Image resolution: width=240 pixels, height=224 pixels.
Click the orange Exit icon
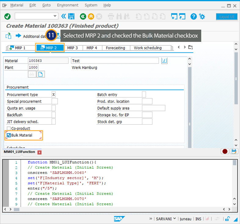coord(91,17)
